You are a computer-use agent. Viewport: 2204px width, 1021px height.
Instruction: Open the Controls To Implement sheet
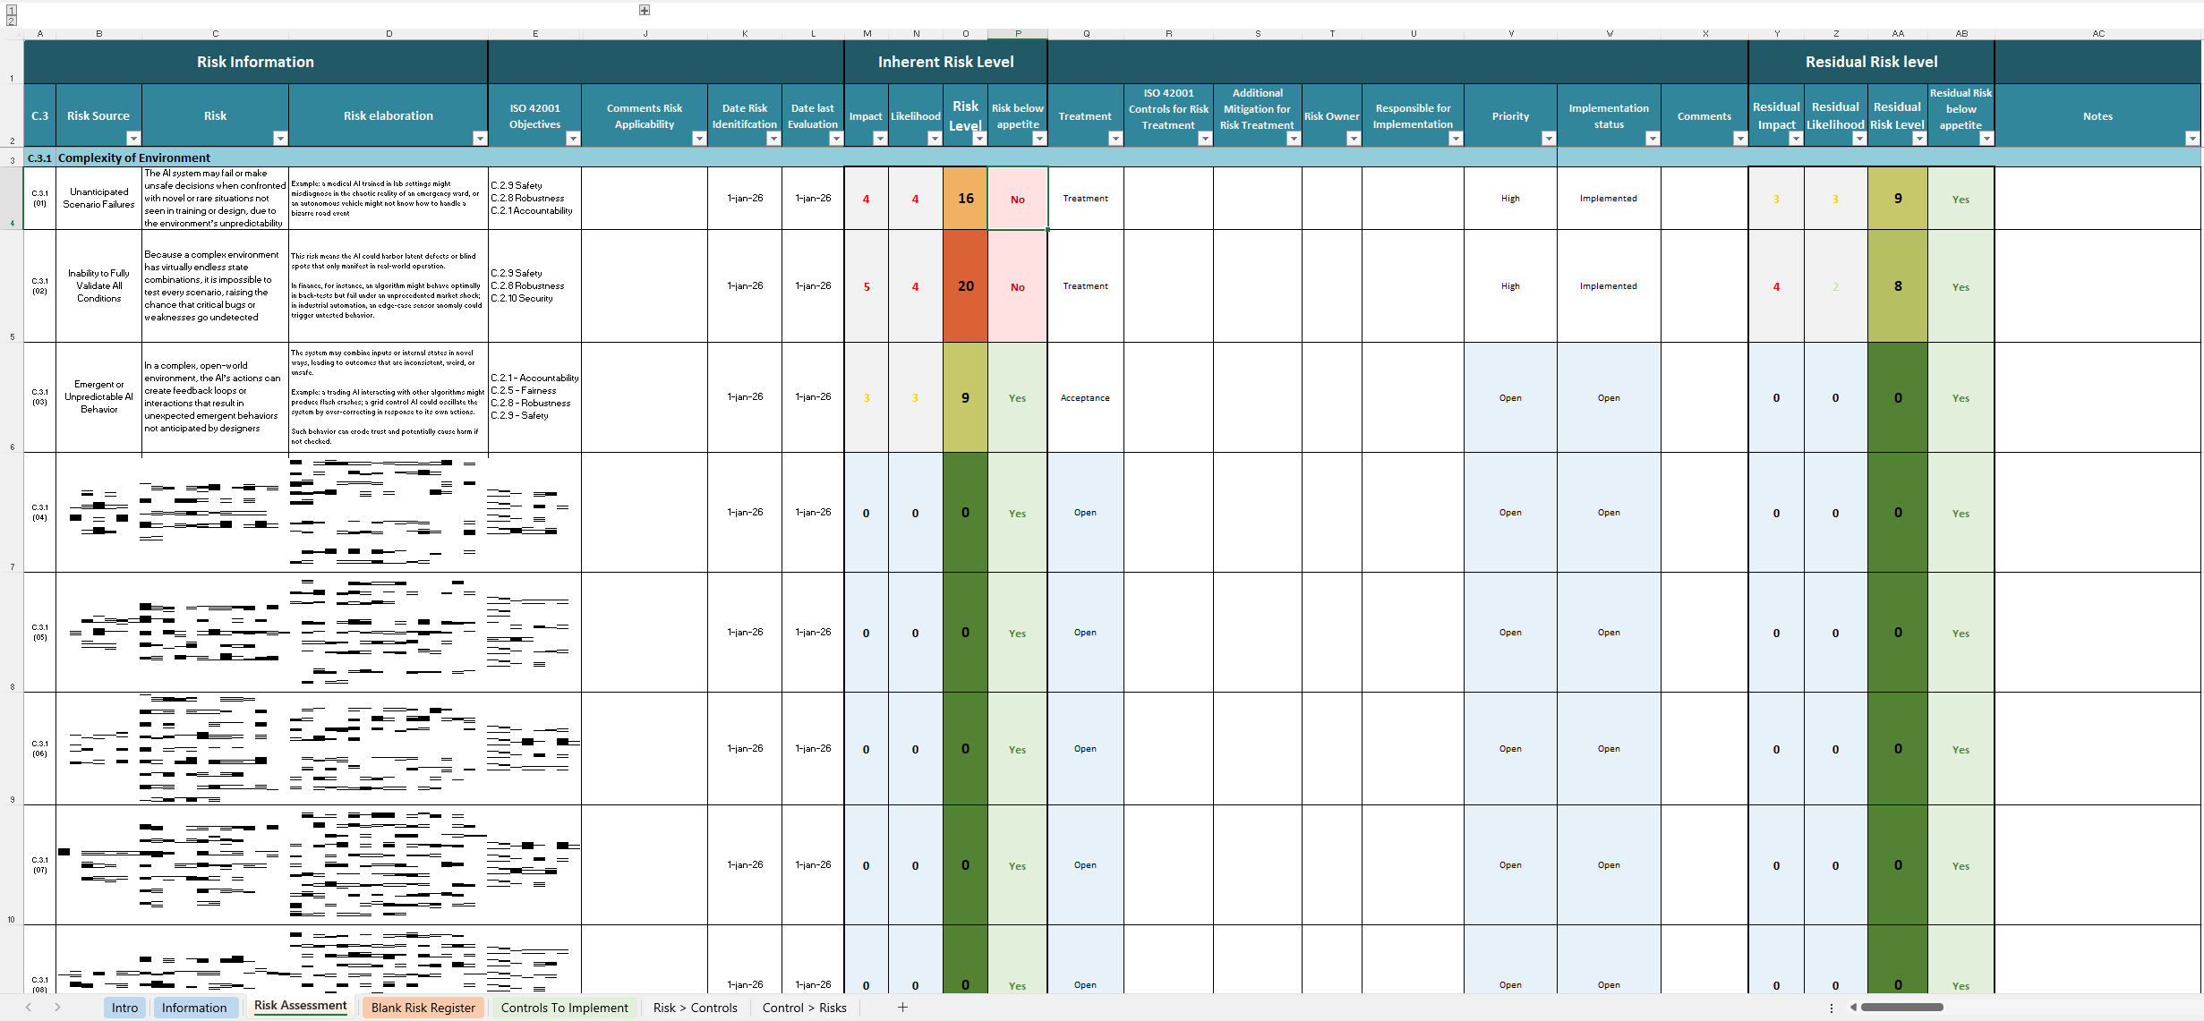(563, 1008)
